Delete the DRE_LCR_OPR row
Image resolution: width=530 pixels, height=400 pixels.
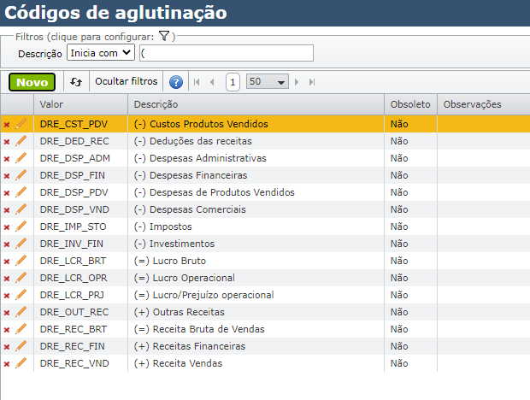coord(7,279)
